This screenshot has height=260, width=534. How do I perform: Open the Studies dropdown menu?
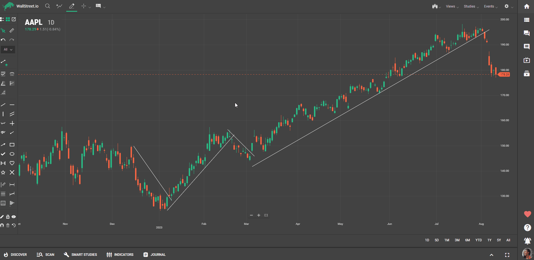[471, 6]
